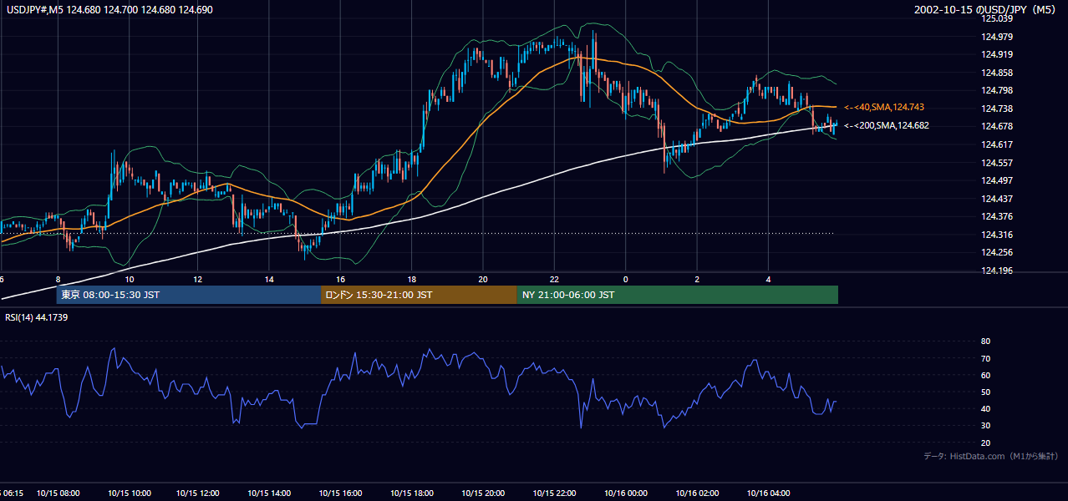Click the RSI 70 level label
1068x501 pixels.
pyautogui.click(x=985, y=358)
